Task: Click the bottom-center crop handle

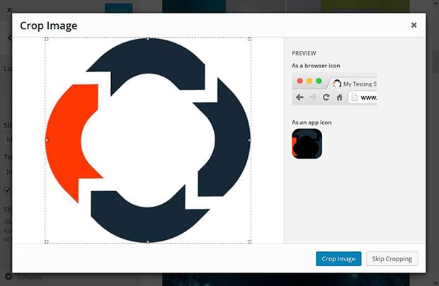Action: [148, 242]
